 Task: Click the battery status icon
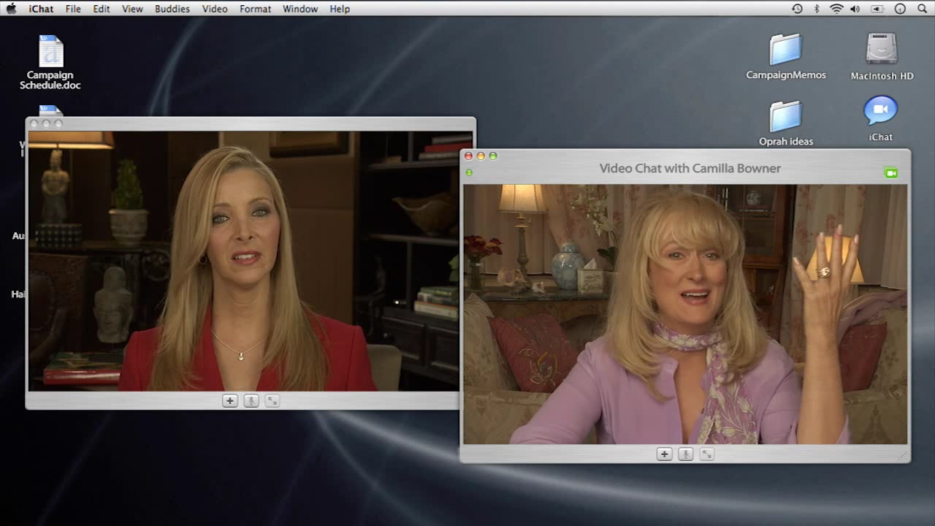877,9
